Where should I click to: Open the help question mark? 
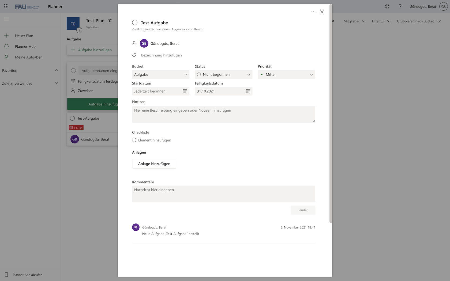[x=400, y=6]
